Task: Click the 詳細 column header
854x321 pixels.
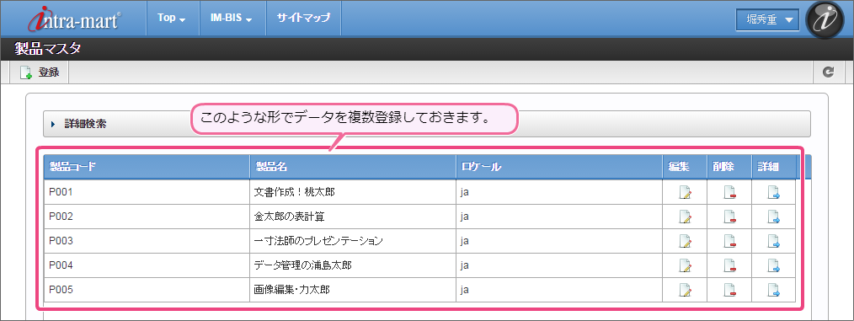Action: [x=774, y=167]
